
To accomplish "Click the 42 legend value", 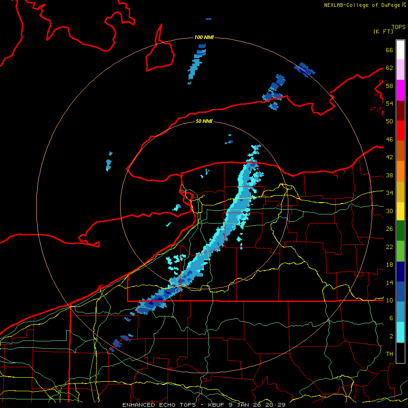I will click(x=389, y=157).
